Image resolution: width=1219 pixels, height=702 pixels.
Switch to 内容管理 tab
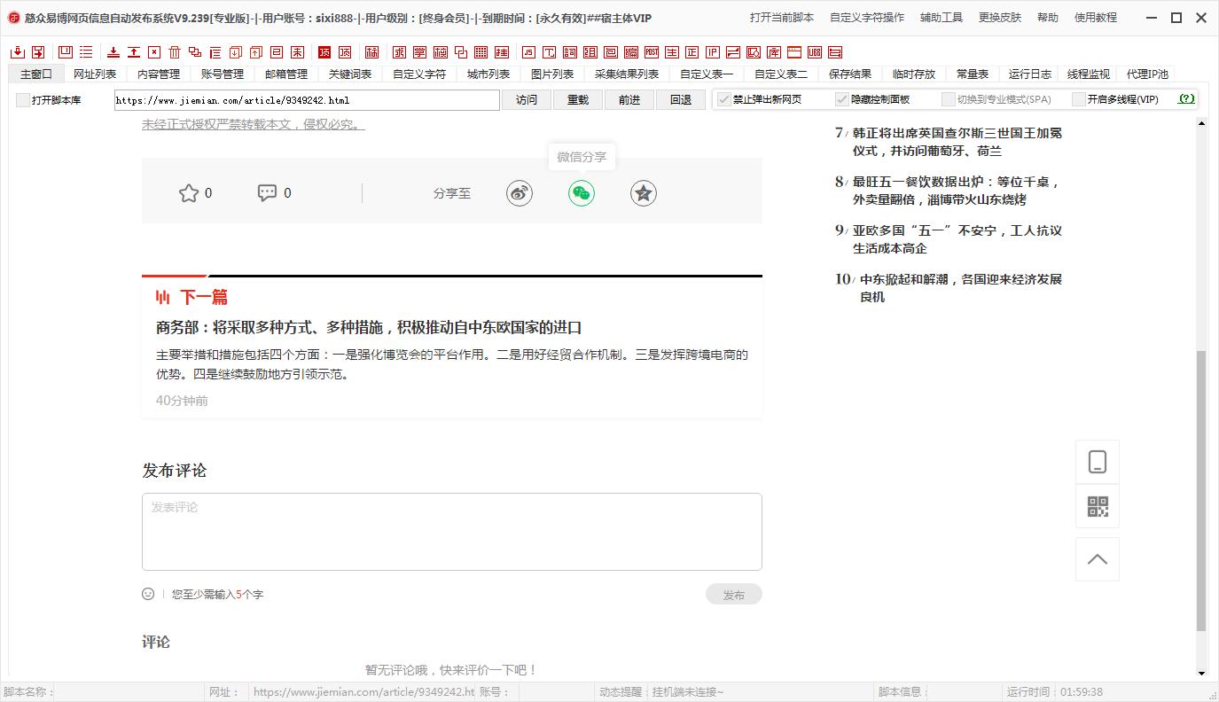tap(159, 74)
